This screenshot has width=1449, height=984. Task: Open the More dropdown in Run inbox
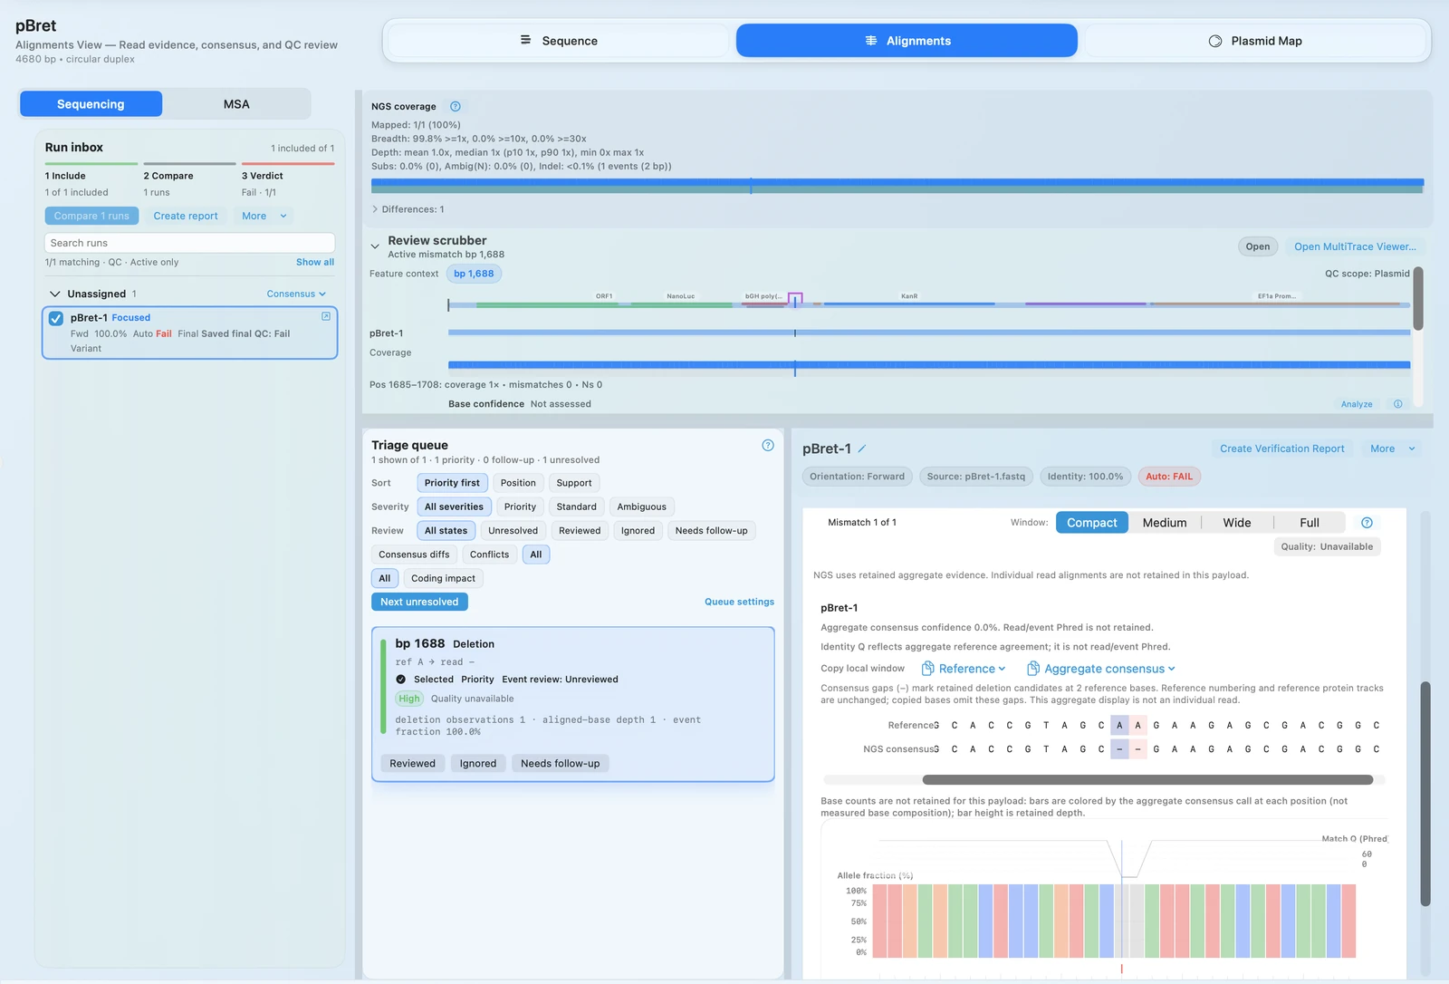pos(264,216)
